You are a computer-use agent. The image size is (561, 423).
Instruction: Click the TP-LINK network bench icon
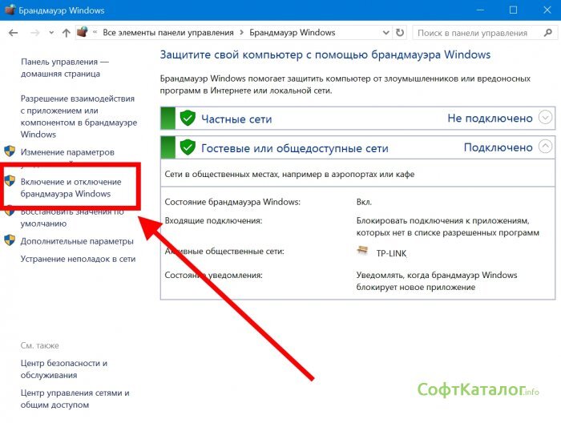coord(362,250)
